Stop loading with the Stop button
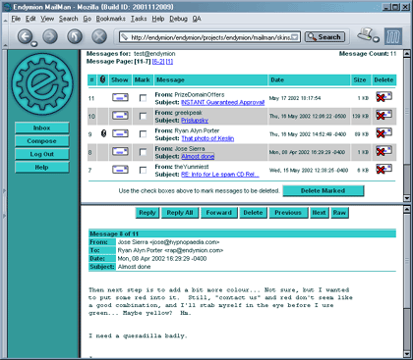 click(99, 36)
